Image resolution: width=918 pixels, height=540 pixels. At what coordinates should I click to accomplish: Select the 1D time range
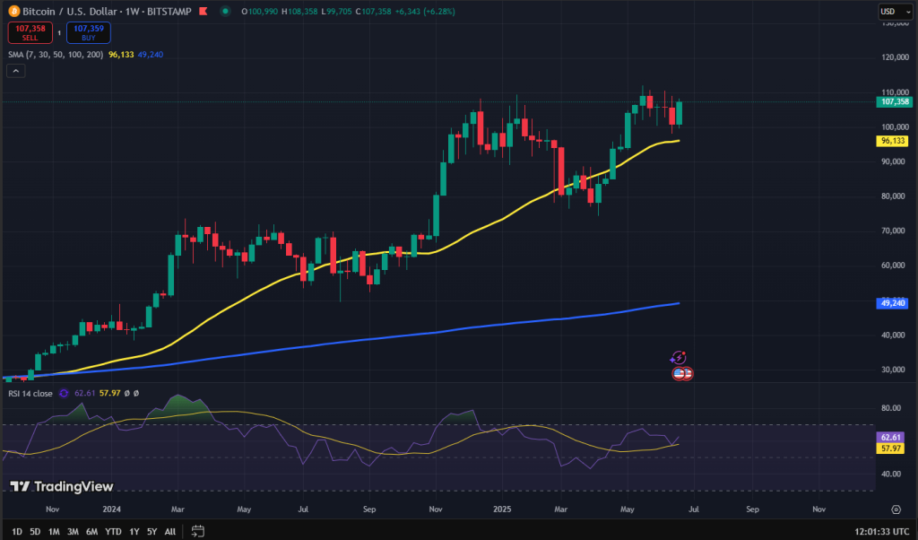[17, 532]
